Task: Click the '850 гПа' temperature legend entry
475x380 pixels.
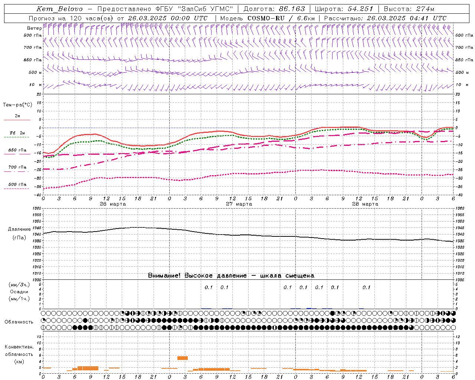Action: point(17,150)
